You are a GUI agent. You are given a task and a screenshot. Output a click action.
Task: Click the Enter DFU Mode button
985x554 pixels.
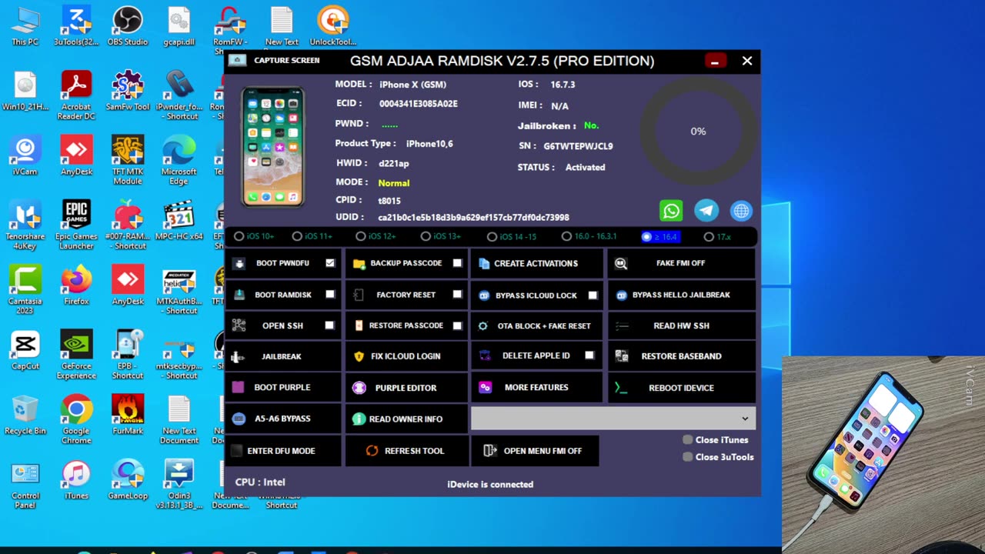click(282, 451)
